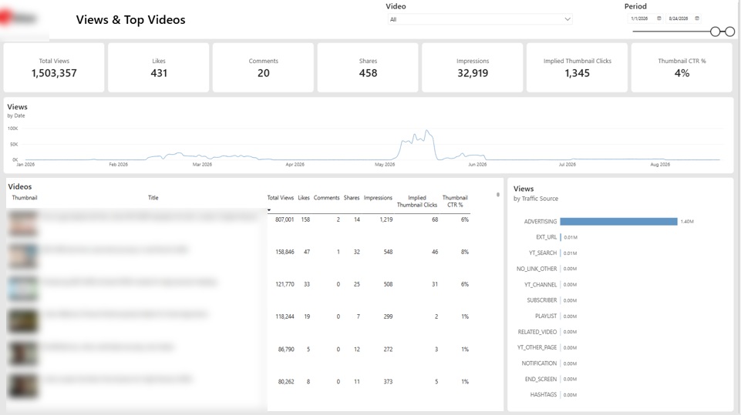Select the Thumbnail CTR % card 4%
741x415 pixels.
(682, 68)
